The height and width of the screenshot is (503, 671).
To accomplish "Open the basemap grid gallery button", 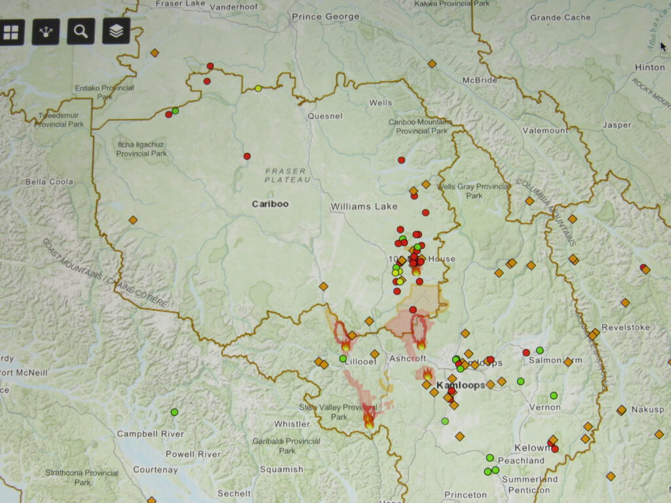I will pos(12,31).
